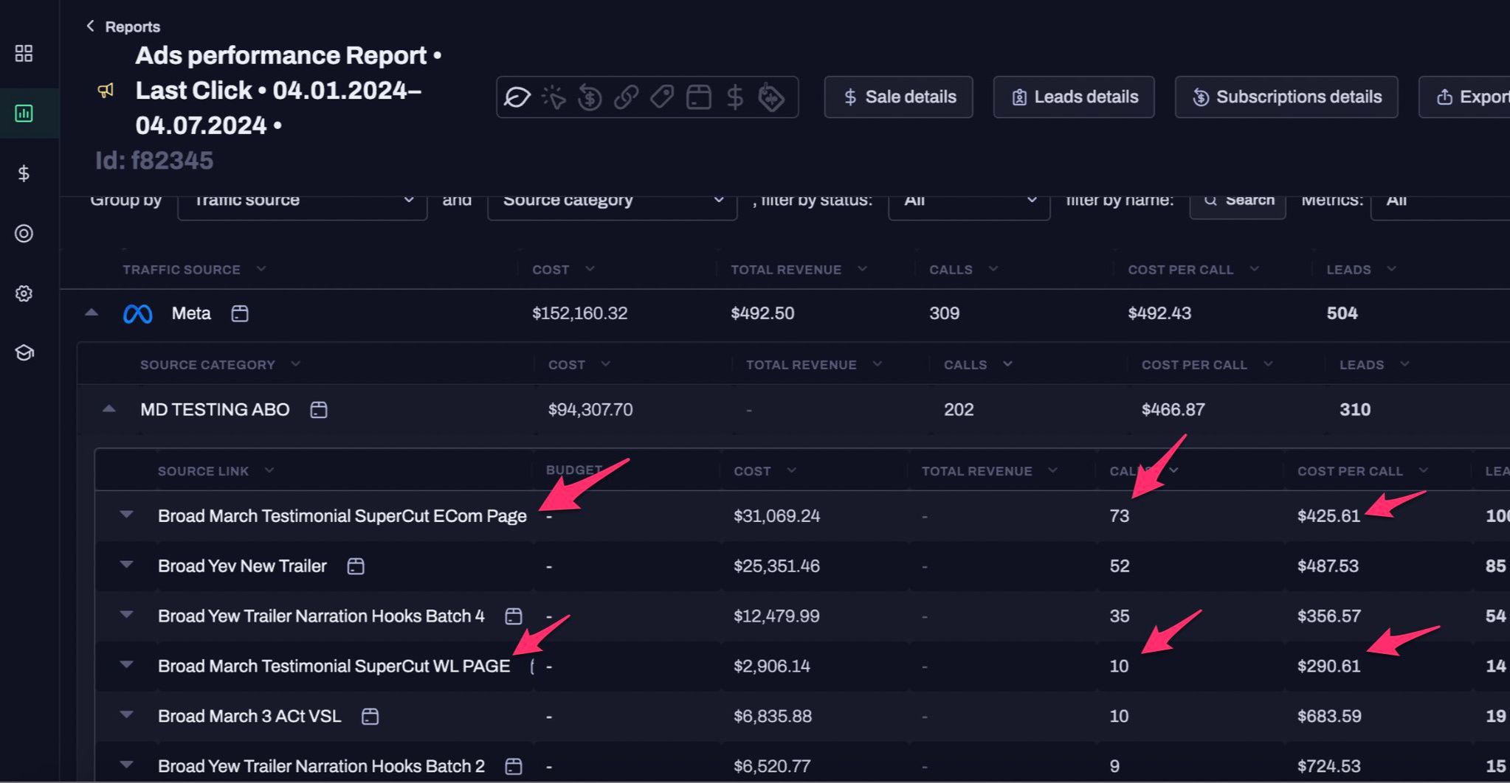Select the chain link icon in the toolbar
Image resolution: width=1510 pixels, height=783 pixels.
coord(626,97)
